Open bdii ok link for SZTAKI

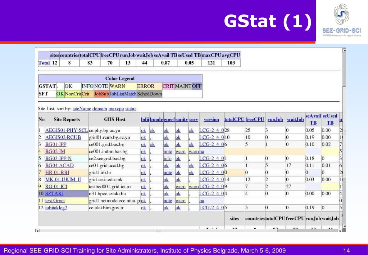[x=144, y=194]
